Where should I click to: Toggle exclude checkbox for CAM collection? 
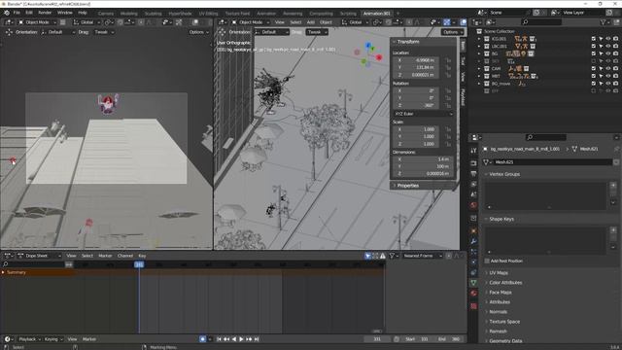(594, 69)
